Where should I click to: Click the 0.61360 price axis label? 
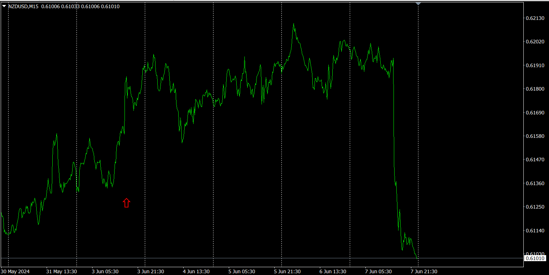(x=535, y=183)
